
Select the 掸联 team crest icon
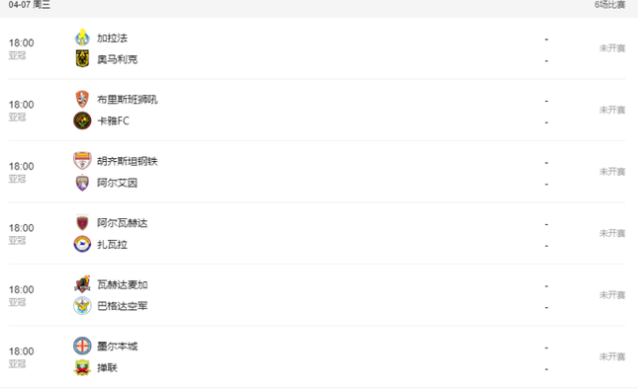coord(82,367)
